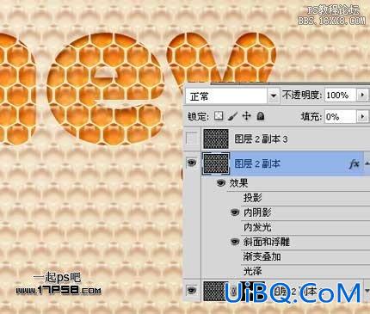370x314 pixels.
Task: Select the layer name 图层 2 副本
Action: (x=257, y=164)
